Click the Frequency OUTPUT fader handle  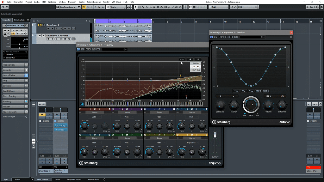(215, 135)
